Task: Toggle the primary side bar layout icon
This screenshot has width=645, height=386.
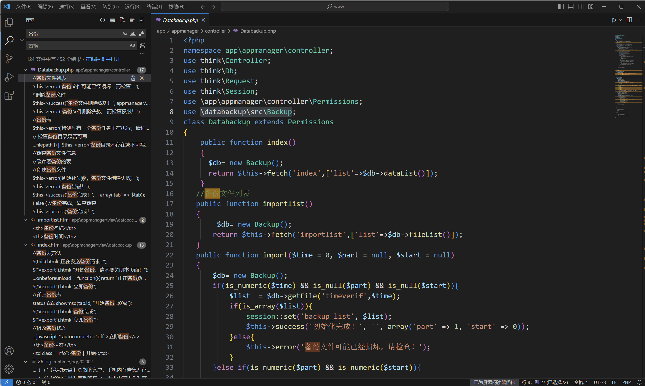Action: pyautogui.click(x=561, y=7)
